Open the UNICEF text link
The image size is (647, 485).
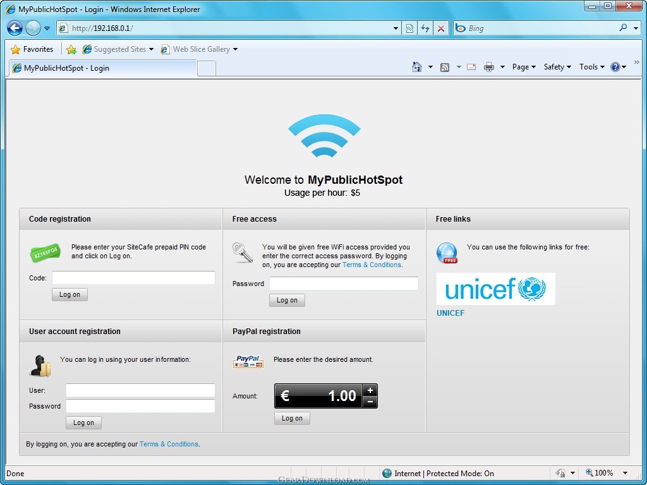[x=450, y=313]
